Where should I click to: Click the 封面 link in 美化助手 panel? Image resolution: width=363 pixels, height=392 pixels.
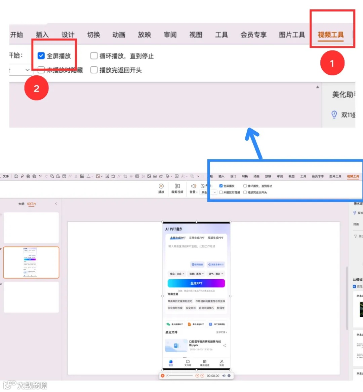tap(357, 224)
